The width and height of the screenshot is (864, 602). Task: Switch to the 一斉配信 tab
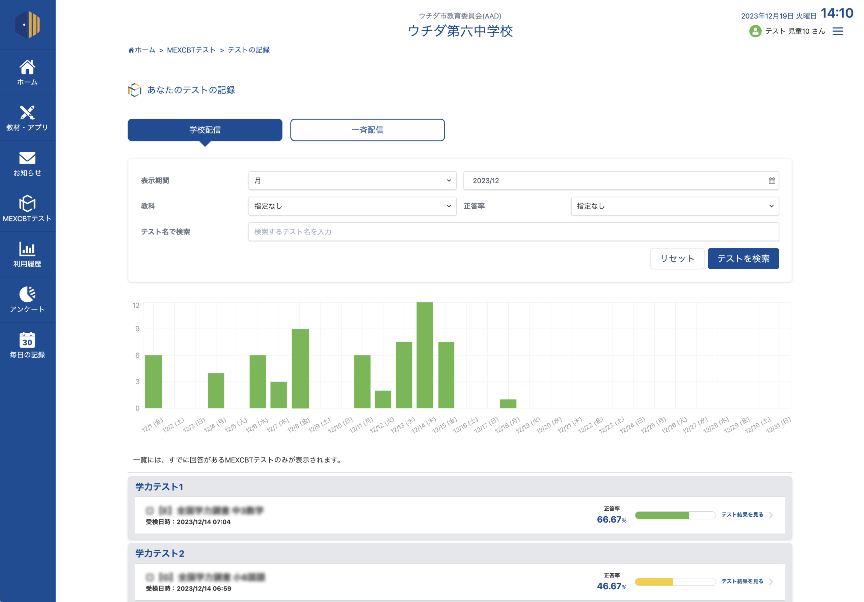pos(367,130)
